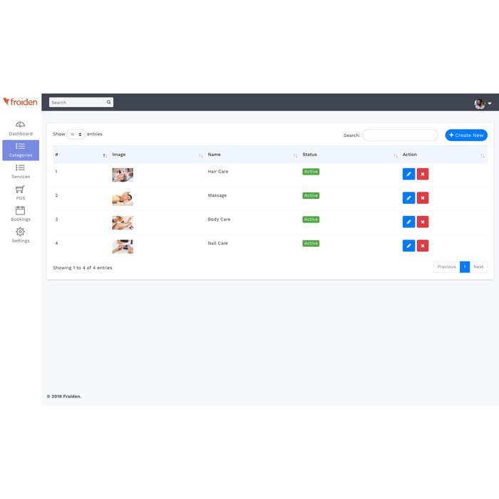Focus the table Search input
Screen dimensions: 499x499
coord(400,135)
